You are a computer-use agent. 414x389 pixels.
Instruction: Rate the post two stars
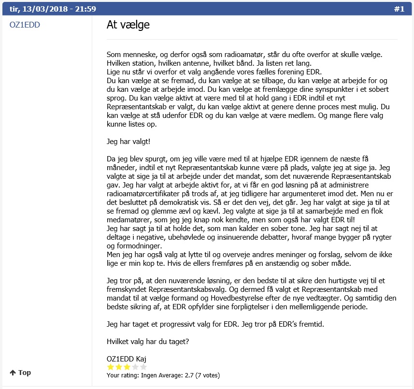[x=119, y=367]
